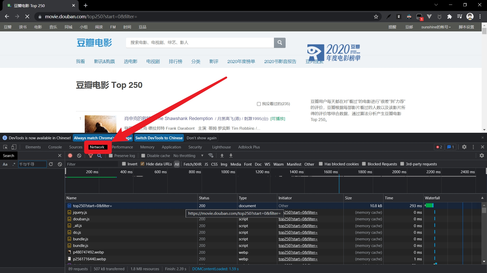
Task: Dismiss the DevTools language infobar
Action: click(x=482, y=138)
